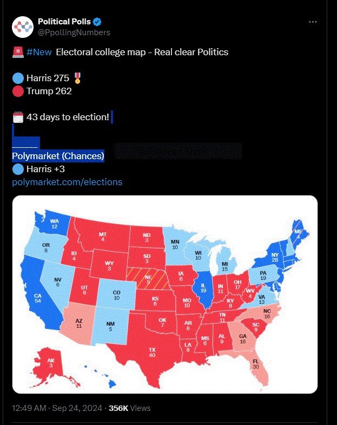Click the calendar emoji icon
Viewport: 337px width, 425px height.
coord(18,117)
